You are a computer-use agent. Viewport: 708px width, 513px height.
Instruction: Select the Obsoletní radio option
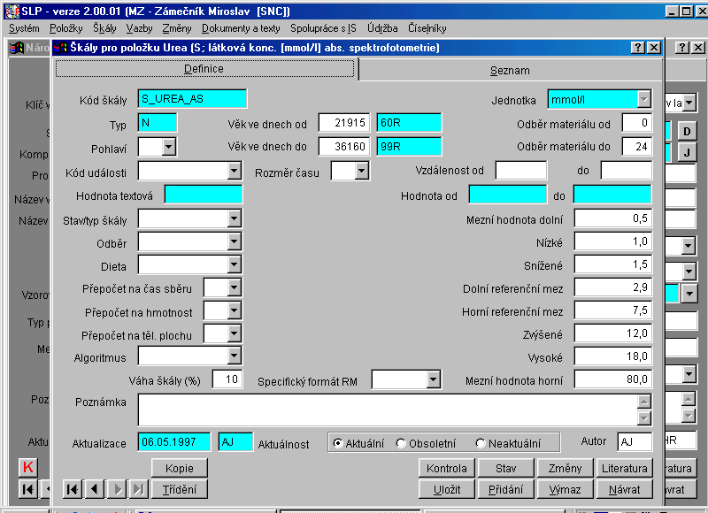(x=401, y=442)
